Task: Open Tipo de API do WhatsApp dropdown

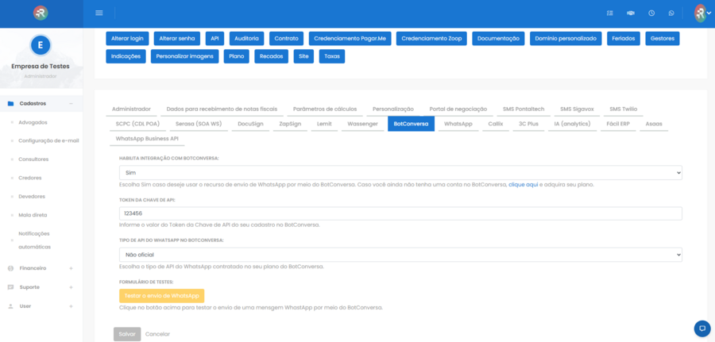Action: coord(400,255)
